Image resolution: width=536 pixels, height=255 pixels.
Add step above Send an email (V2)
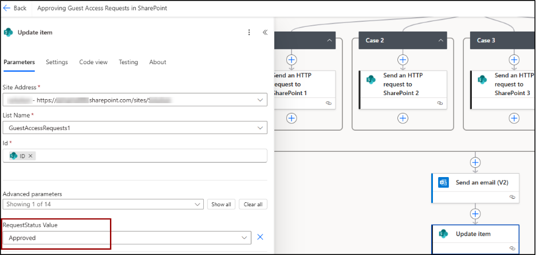click(475, 161)
